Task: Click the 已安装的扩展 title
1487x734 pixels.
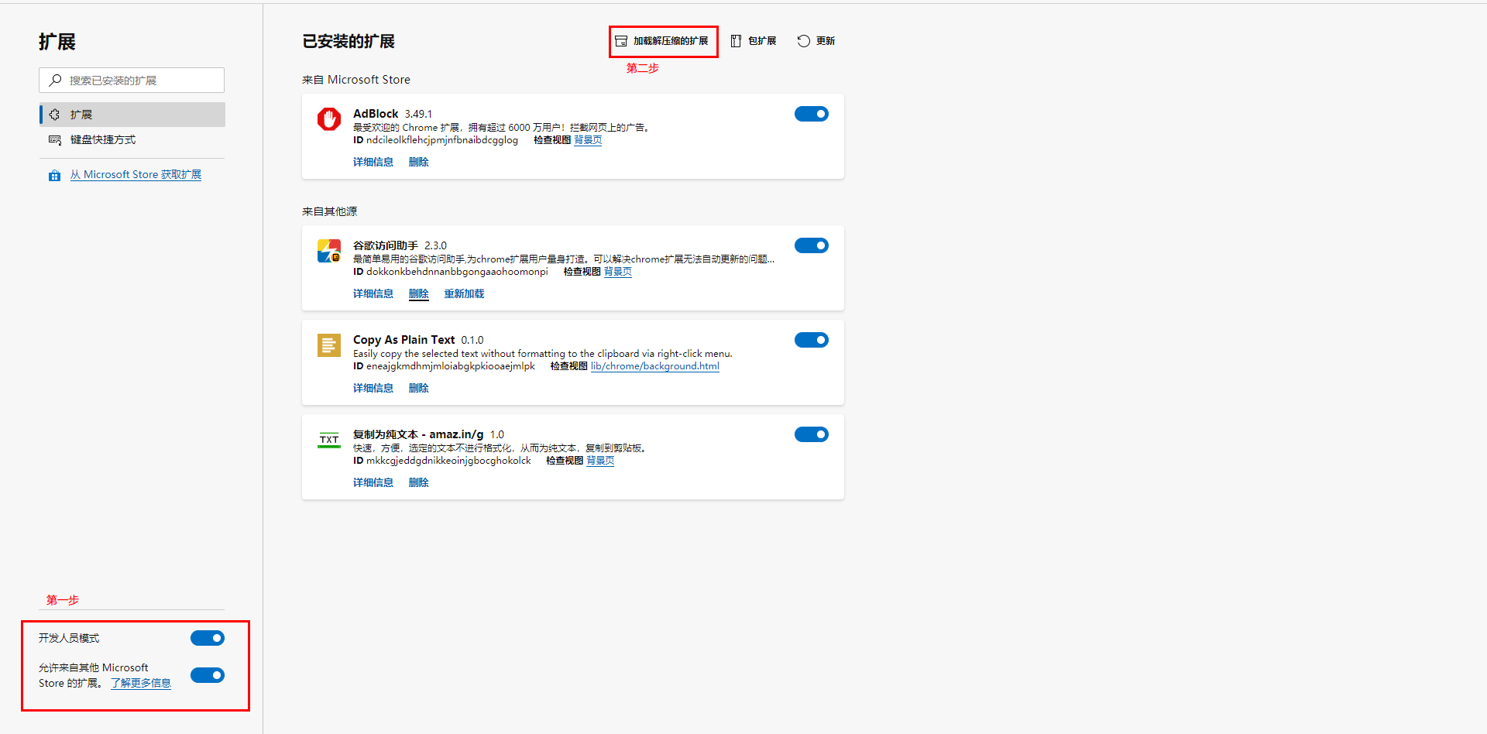Action: tap(349, 42)
